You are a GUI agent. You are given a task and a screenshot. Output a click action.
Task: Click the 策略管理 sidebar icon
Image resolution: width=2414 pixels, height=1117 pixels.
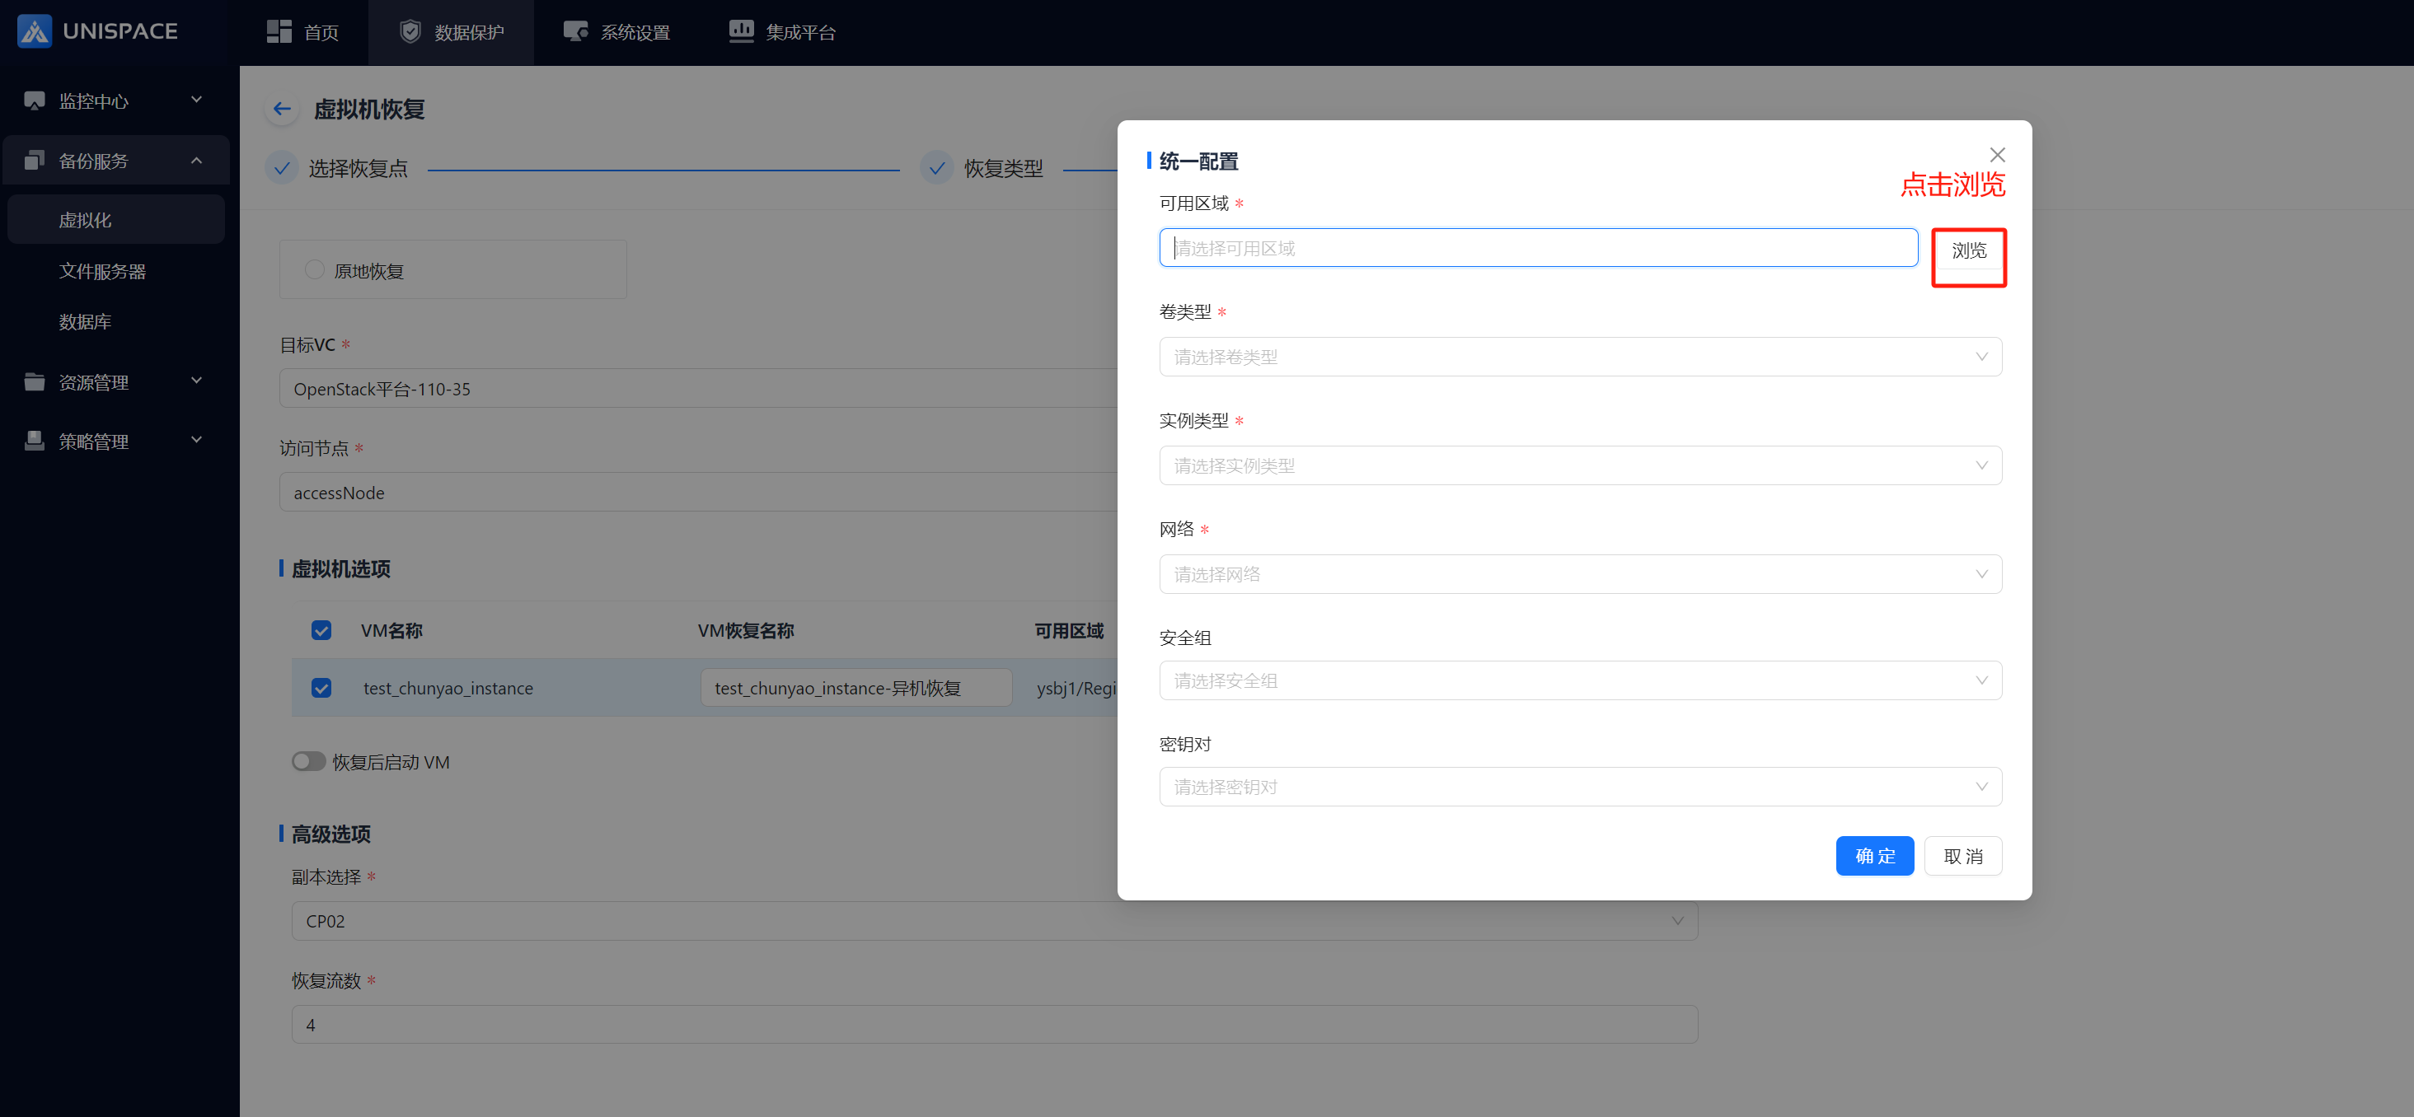pyautogui.click(x=35, y=441)
